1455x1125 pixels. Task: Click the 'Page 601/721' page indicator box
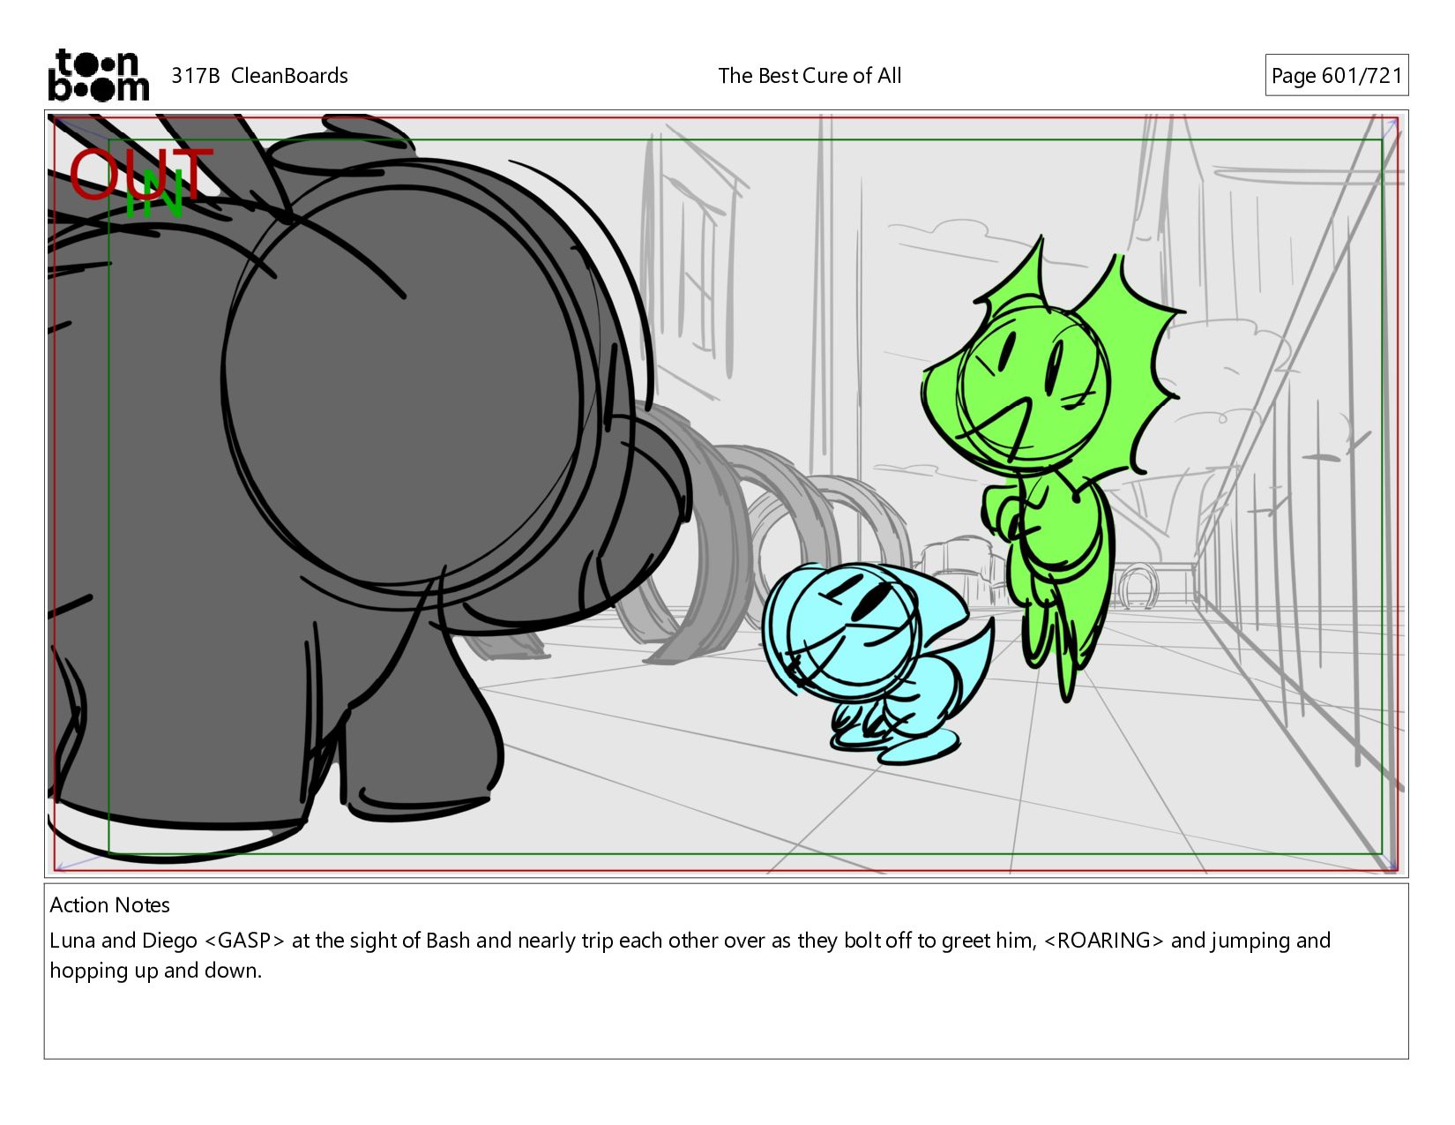point(1336,75)
